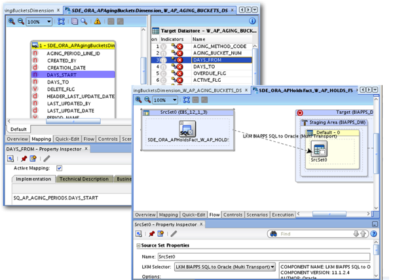Click the red Target circle icon
Image resolution: width=393 pixels, height=280 pixels.
[x=300, y=113]
